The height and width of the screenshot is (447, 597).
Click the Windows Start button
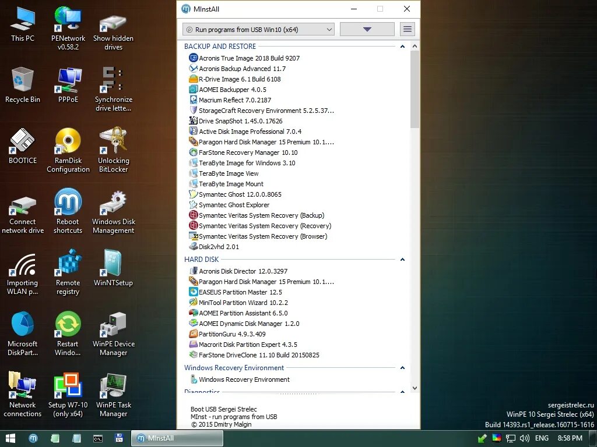(x=10, y=438)
